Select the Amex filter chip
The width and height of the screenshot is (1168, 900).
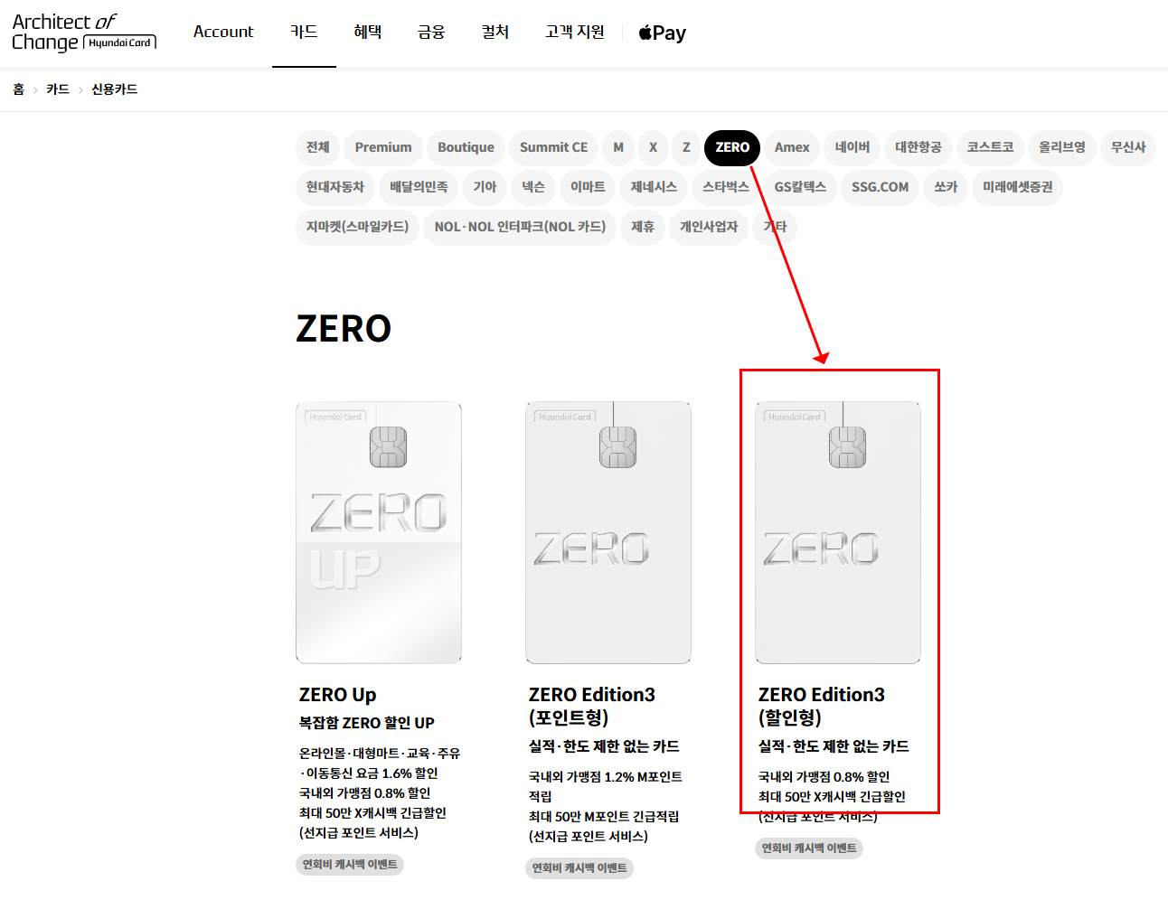coord(792,147)
